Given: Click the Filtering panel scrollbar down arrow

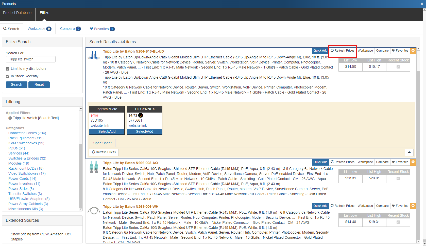Looking at the screenshot, I should pyautogui.click(x=81, y=209).
